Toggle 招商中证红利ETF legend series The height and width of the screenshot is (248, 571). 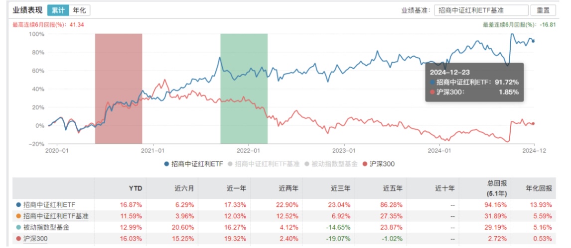point(193,164)
